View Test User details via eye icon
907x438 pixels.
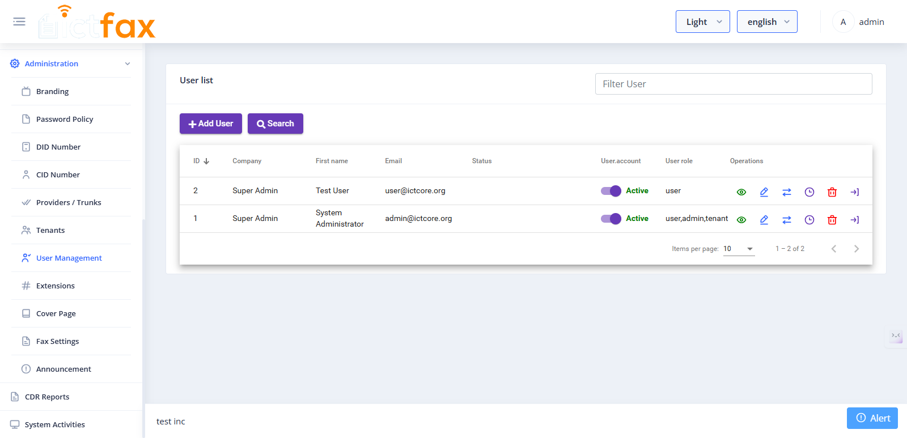point(741,192)
